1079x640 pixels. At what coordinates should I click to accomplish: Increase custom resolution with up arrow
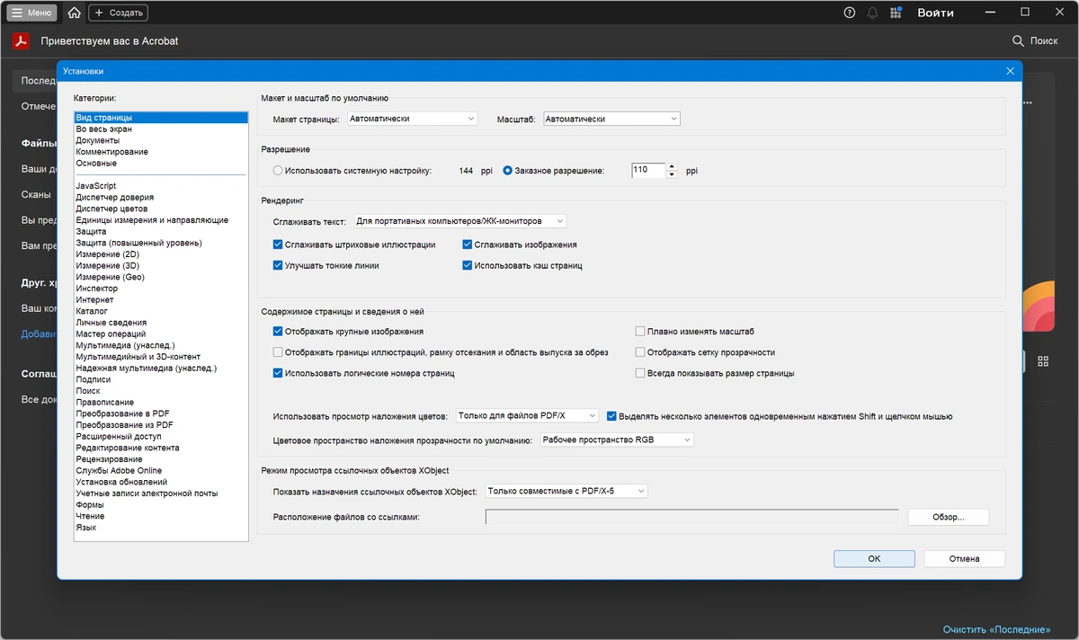click(672, 166)
